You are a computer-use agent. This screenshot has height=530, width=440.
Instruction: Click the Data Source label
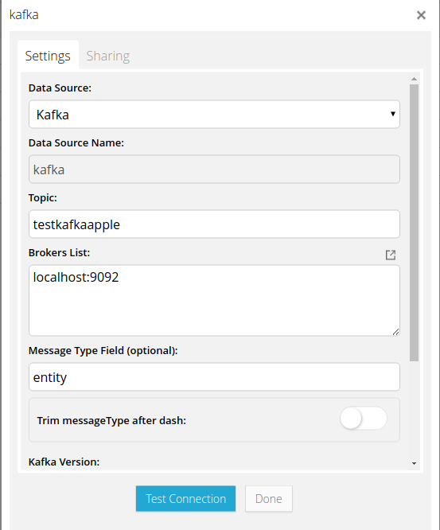pos(60,88)
